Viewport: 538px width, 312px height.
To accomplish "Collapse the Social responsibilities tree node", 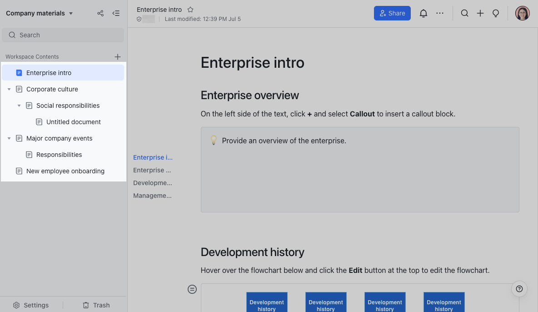I will click(x=19, y=106).
